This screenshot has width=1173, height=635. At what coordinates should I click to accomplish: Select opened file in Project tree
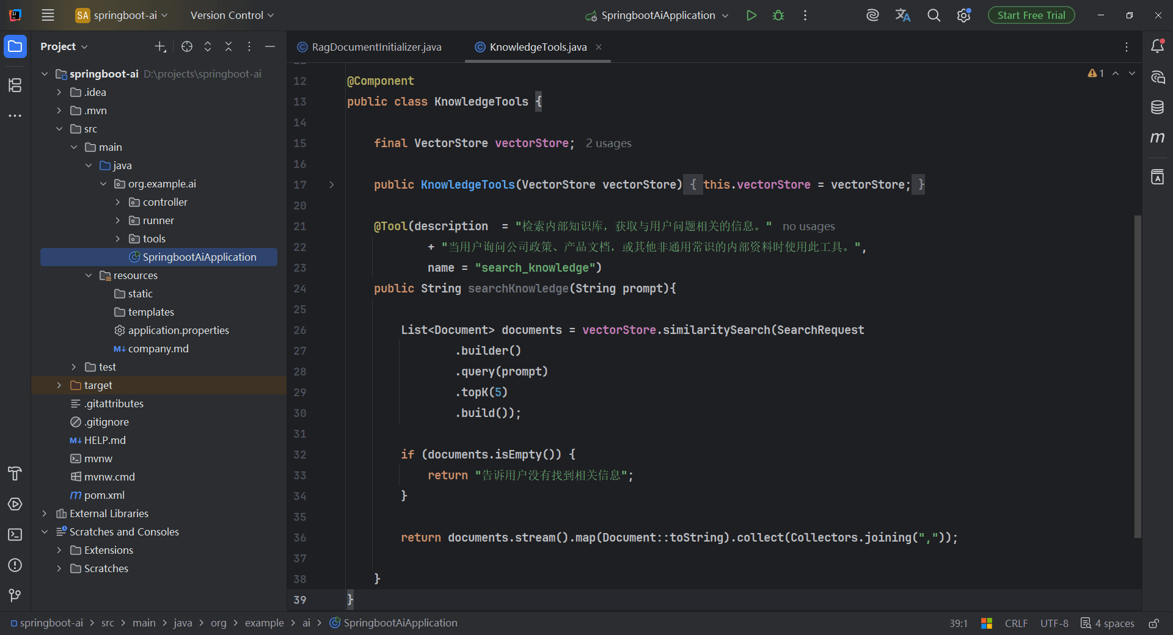click(x=187, y=46)
